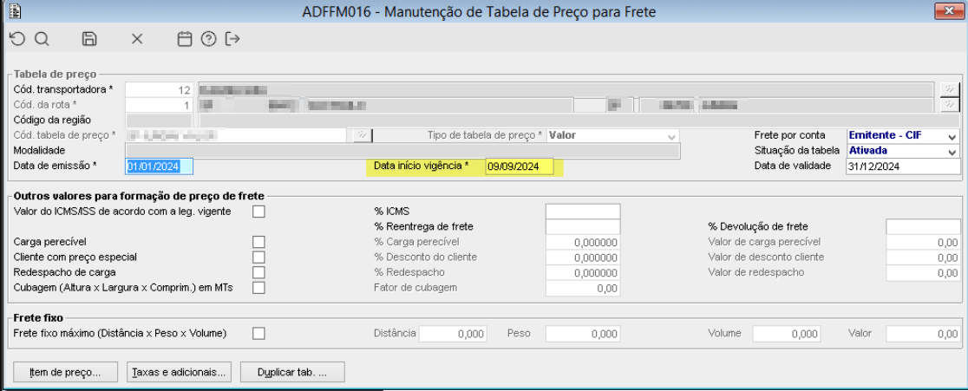Click the Volume input field
Image resolution: width=968 pixels, height=391 pixels.
[787, 334]
